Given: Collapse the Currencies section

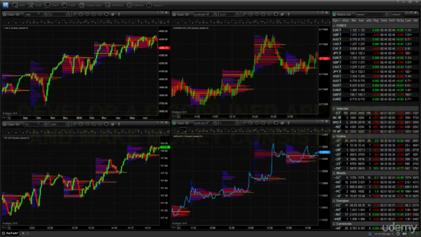Looking at the screenshot, I should tap(334, 224).
